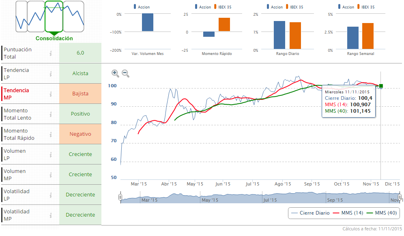Click the Bajista value cell

click(80, 94)
